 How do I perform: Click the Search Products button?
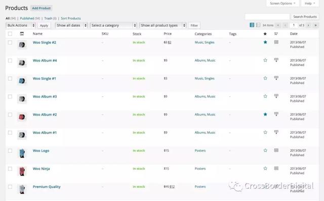(x=305, y=17)
